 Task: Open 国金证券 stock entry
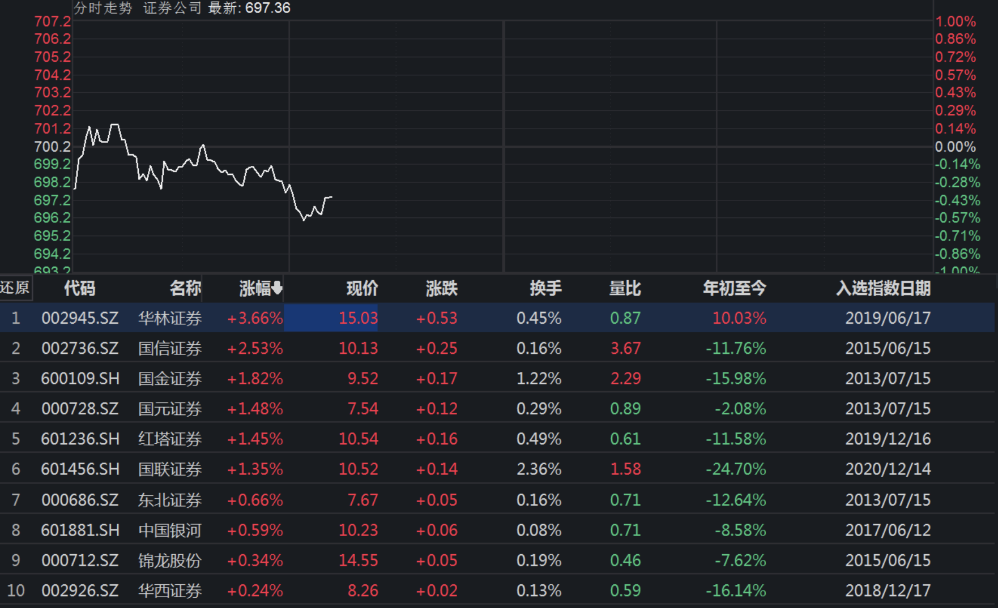(x=170, y=379)
